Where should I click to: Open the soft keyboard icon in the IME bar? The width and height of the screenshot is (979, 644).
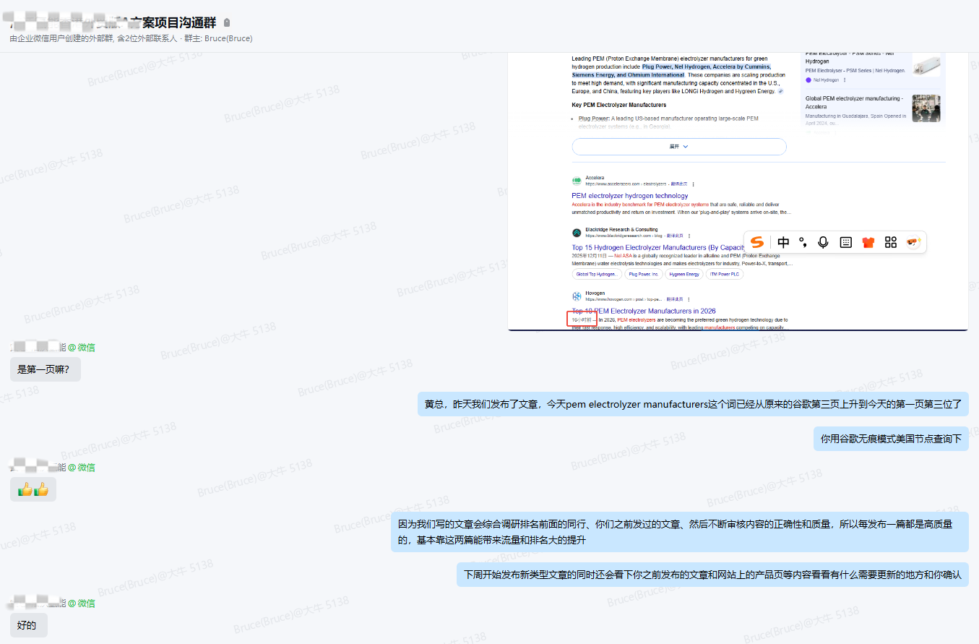click(845, 242)
